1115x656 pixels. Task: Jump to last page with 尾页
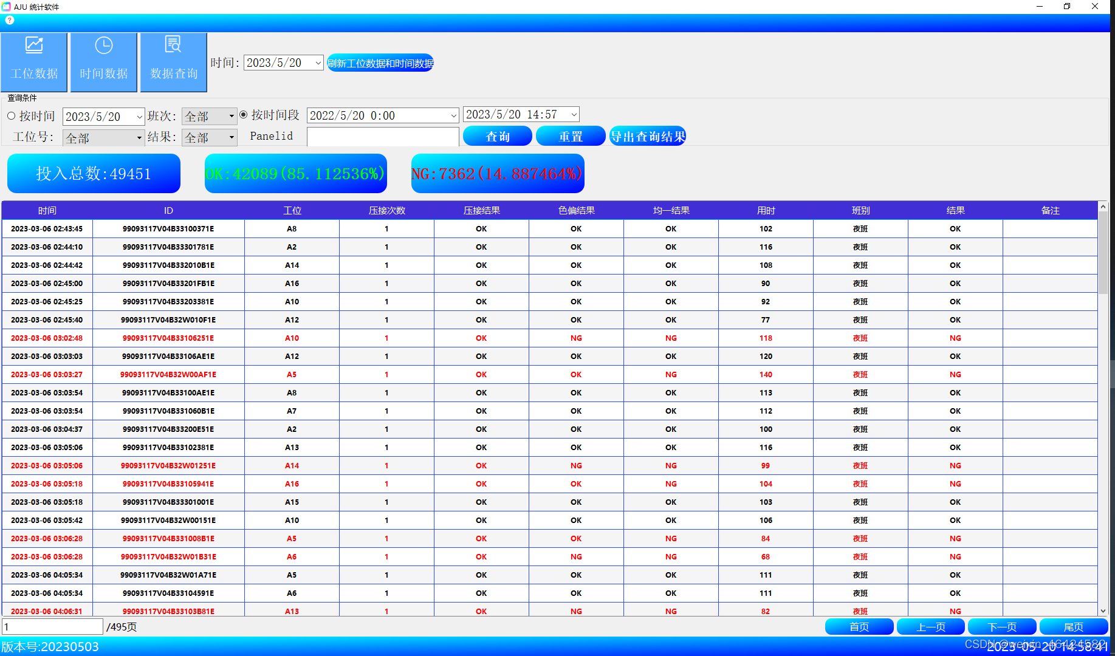point(1073,626)
